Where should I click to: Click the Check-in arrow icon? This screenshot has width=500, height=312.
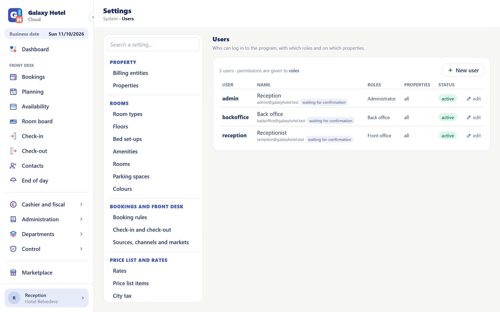coord(13,136)
